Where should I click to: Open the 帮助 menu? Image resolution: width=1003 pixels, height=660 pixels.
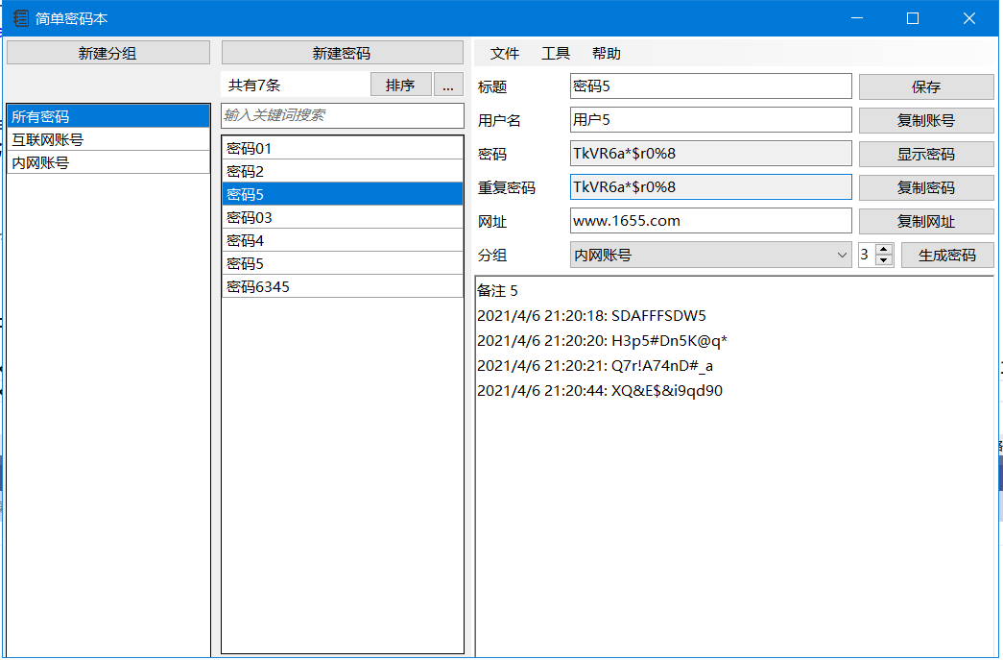(607, 54)
